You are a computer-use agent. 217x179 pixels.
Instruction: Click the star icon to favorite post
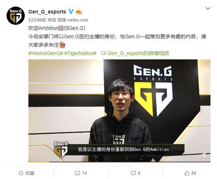(x=21, y=173)
